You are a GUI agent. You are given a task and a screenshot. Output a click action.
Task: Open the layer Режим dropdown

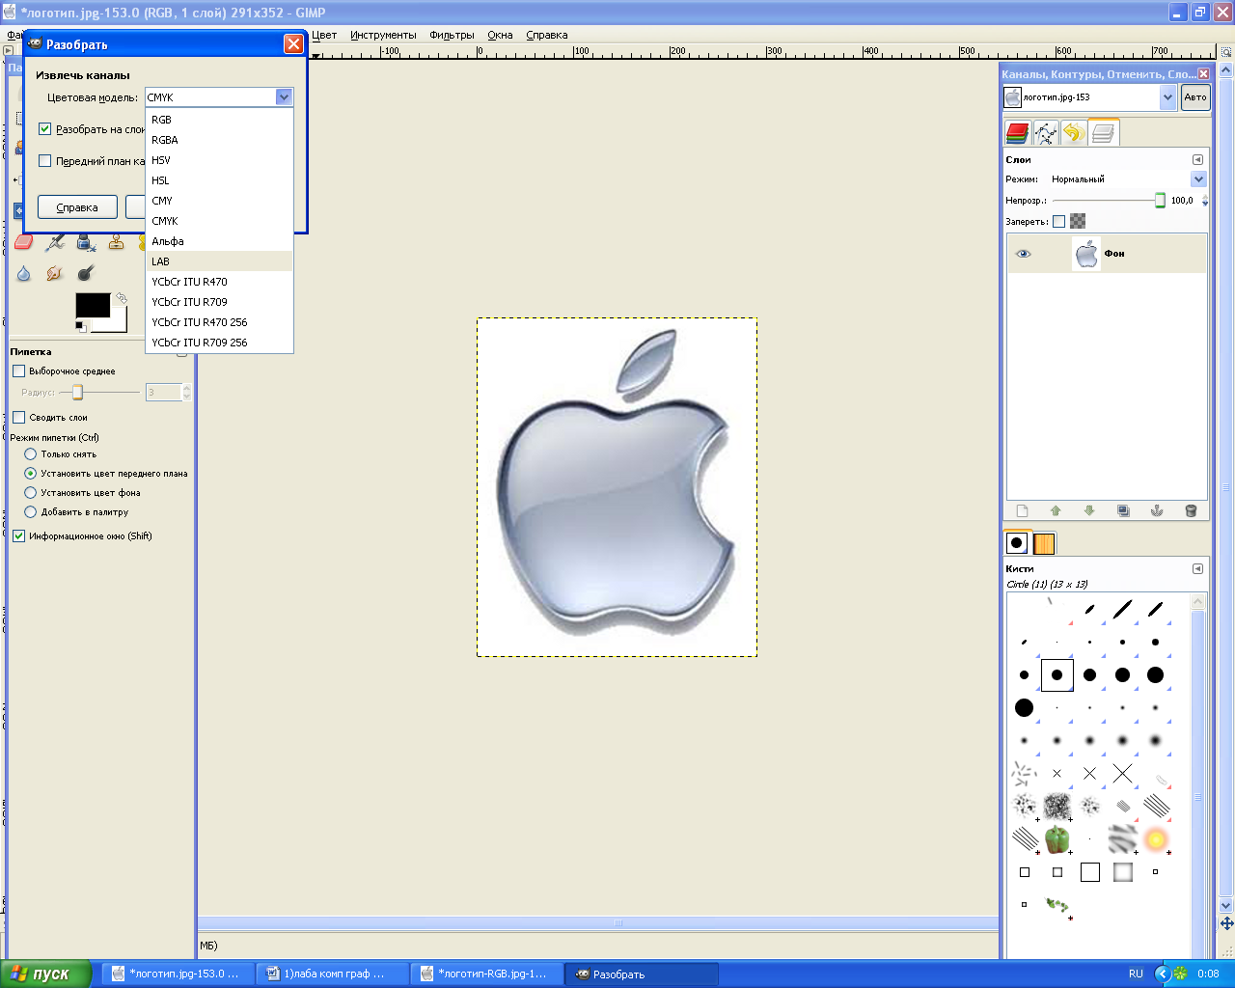coord(1198,179)
